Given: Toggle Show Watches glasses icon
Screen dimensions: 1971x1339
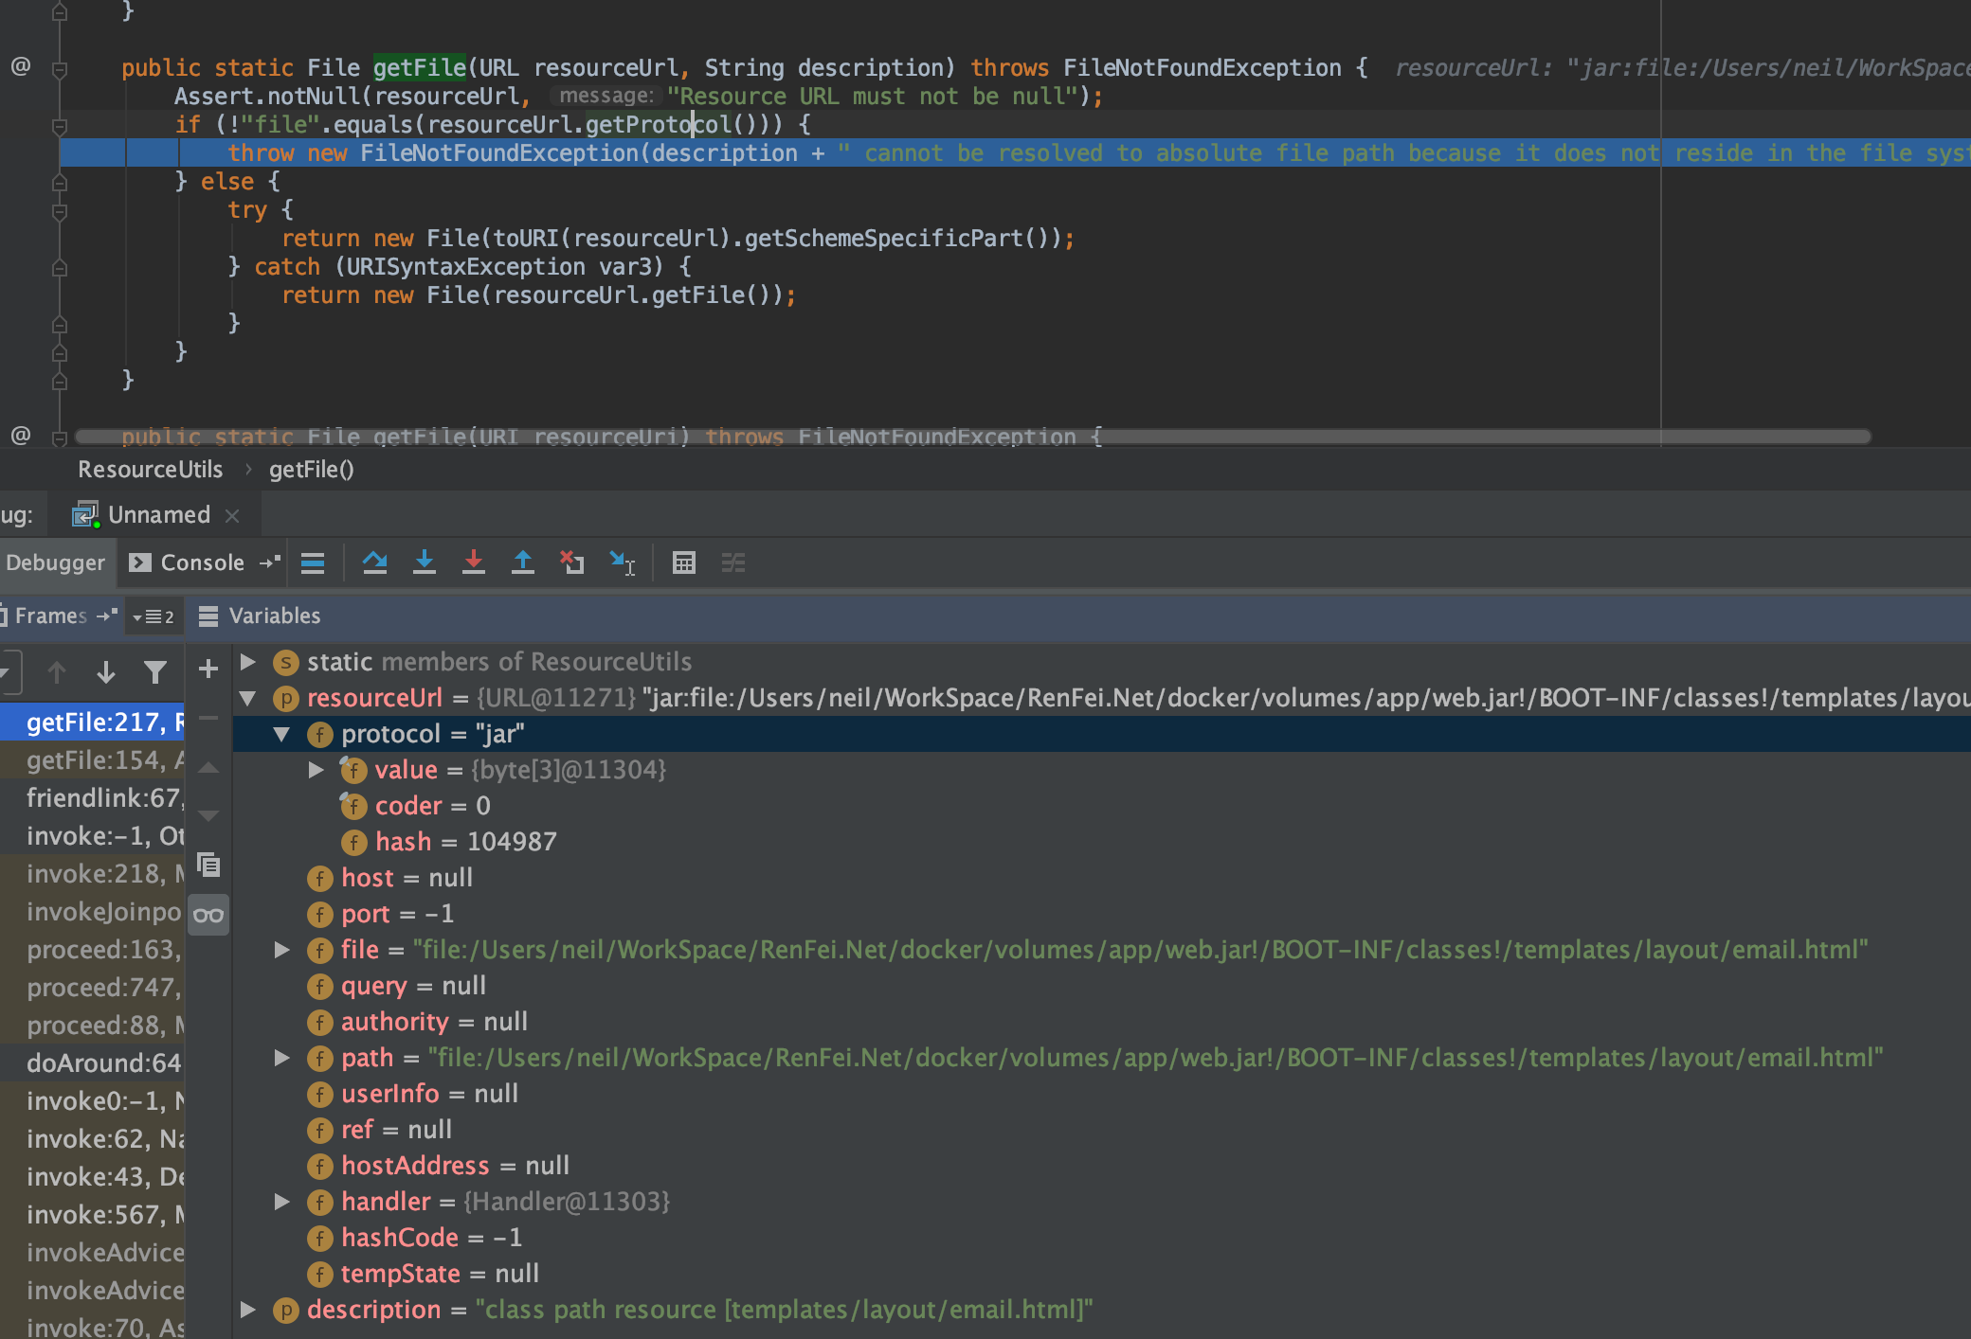Looking at the screenshot, I should (208, 915).
